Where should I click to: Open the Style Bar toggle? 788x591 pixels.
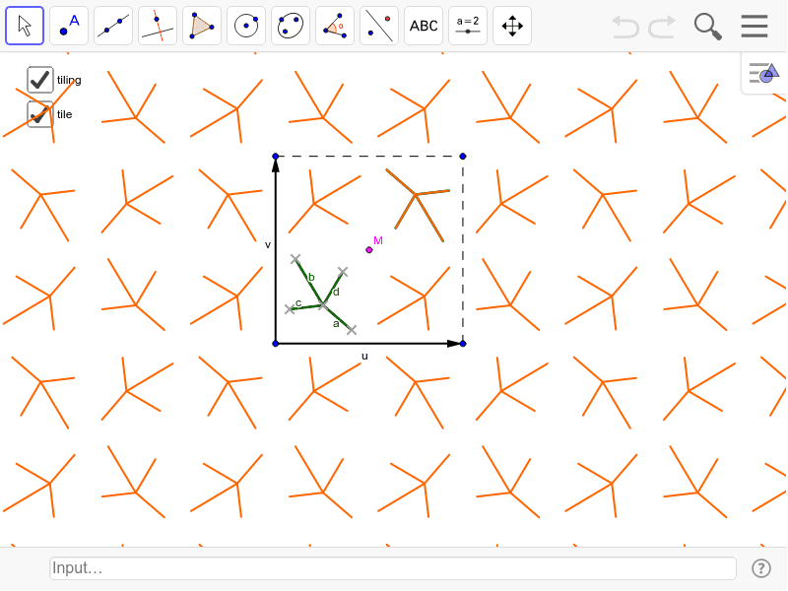pyautogui.click(x=763, y=73)
